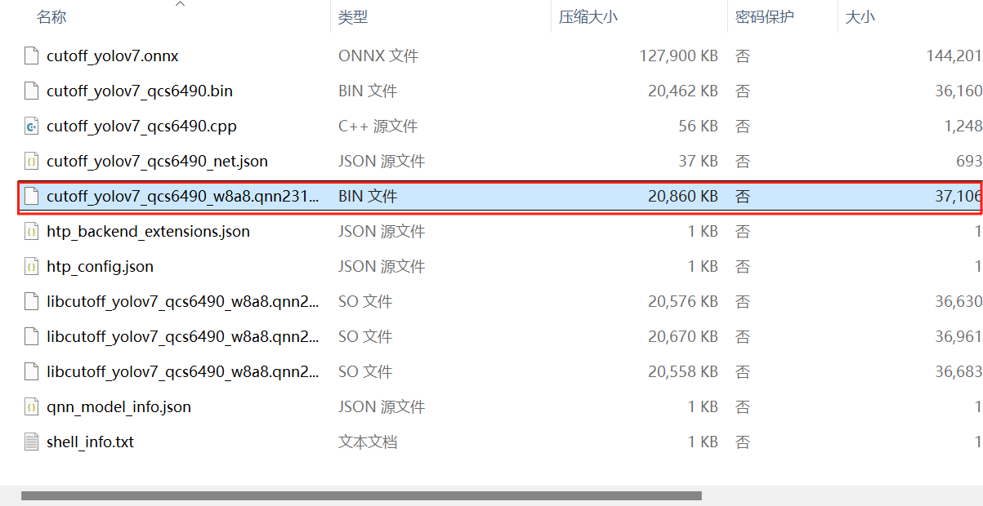Click size value 36,961
The height and width of the screenshot is (506, 983).
click(958, 337)
